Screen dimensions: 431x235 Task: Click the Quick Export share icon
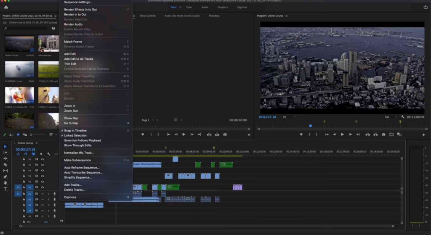coord(425,8)
